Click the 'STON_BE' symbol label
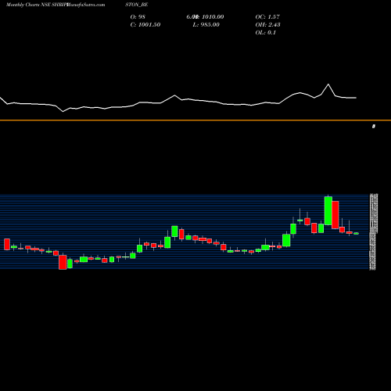 pos(137,5)
